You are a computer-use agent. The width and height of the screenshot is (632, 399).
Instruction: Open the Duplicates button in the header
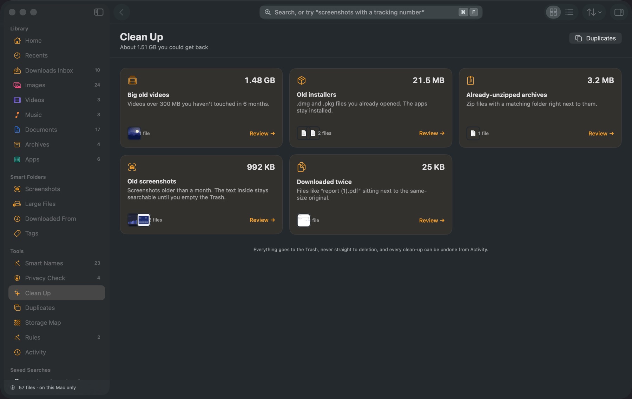point(595,38)
